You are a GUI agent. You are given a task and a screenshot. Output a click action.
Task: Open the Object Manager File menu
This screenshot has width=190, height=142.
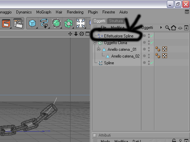103,28
